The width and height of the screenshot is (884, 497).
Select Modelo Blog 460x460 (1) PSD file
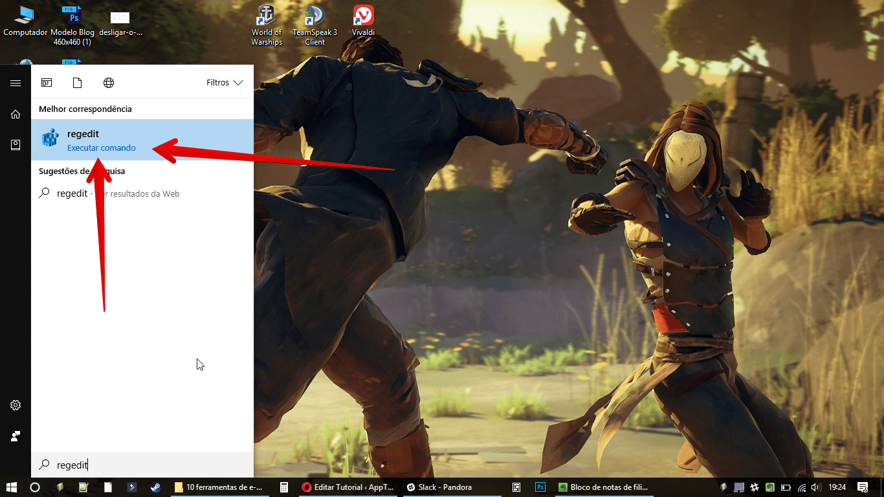coord(72,26)
